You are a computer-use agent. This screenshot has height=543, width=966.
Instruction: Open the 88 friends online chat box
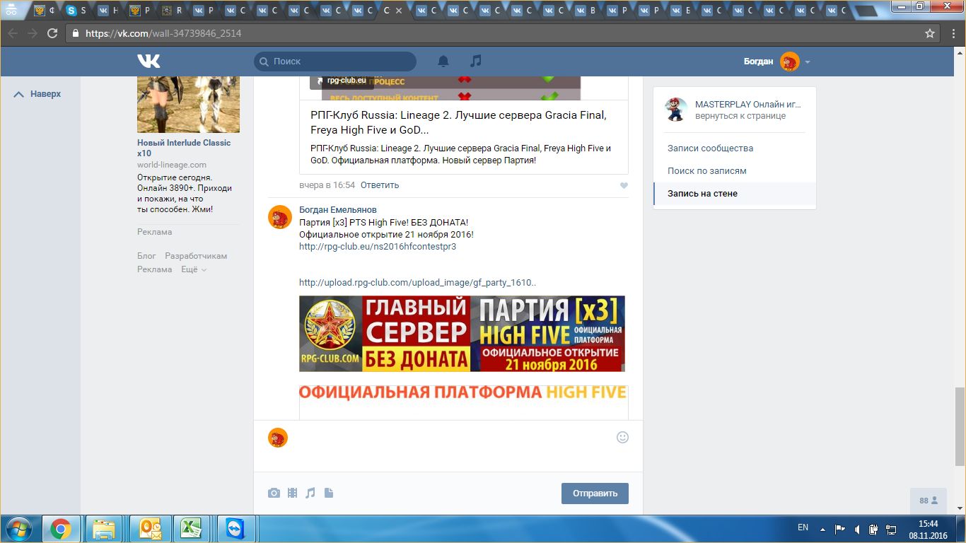(x=929, y=501)
